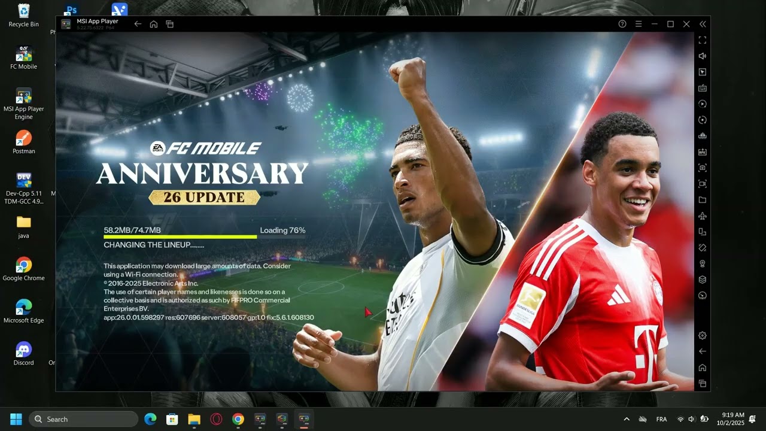Open the media folder icon in sidebar

(703, 200)
